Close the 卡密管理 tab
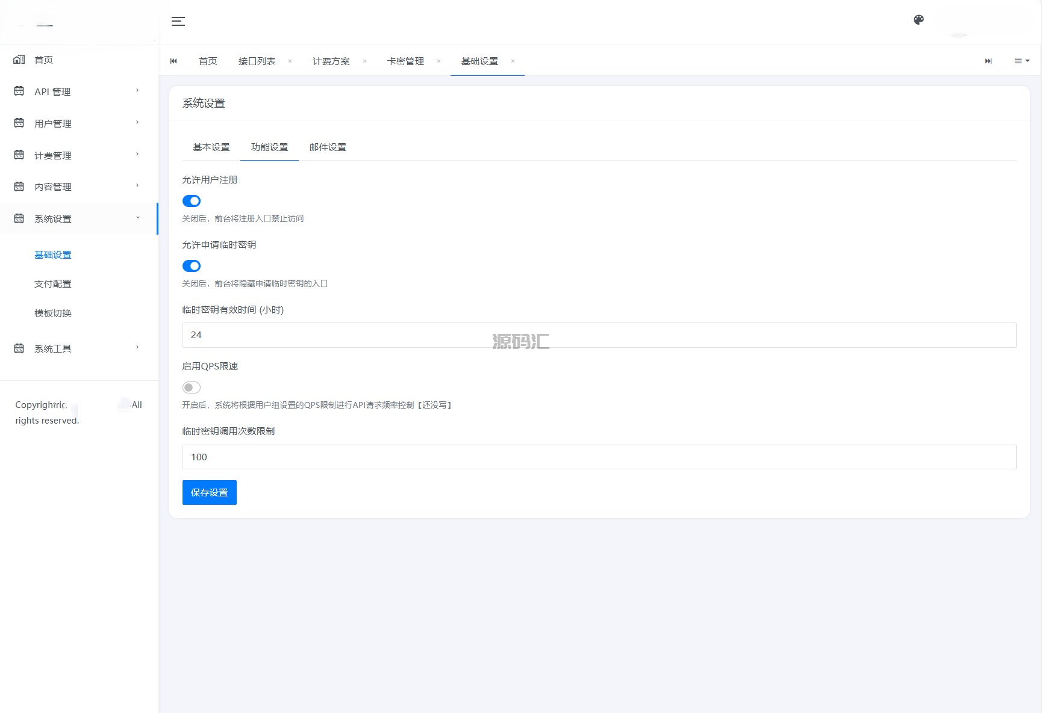Image resolution: width=1042 pixels, height=713 pixels. click(x=438, y=61)
